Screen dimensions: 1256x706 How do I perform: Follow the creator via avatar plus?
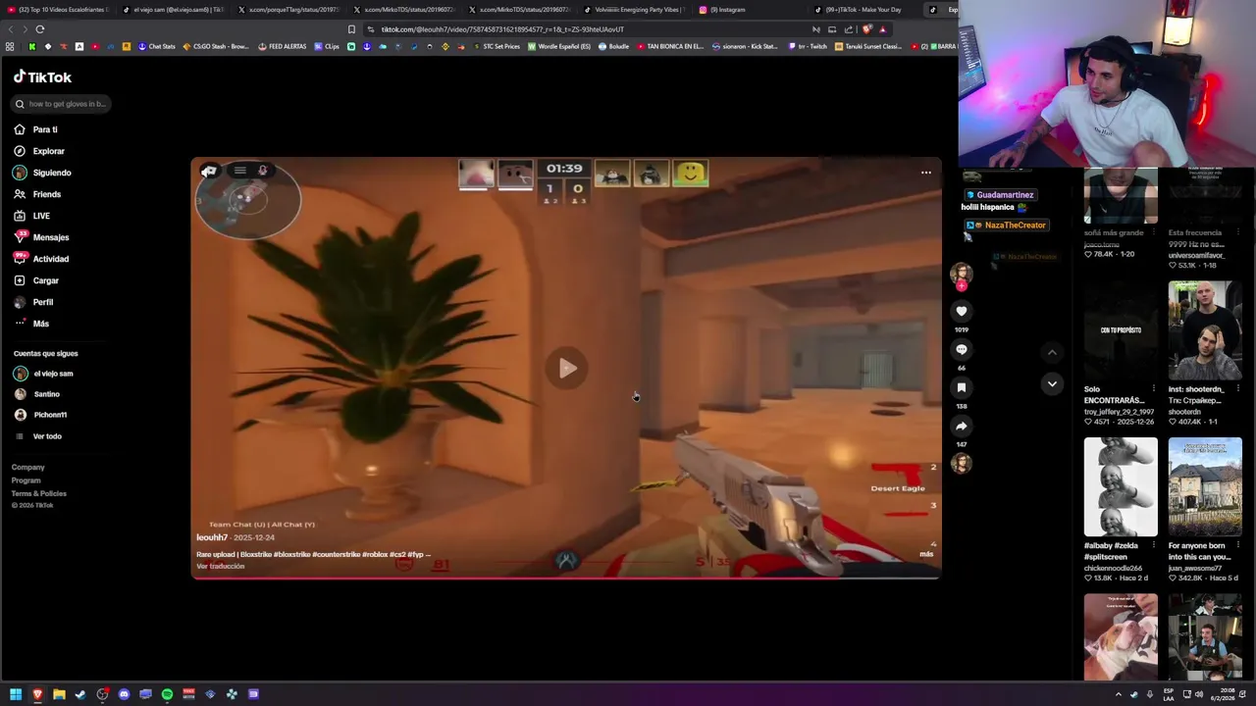tap(962, 285)
